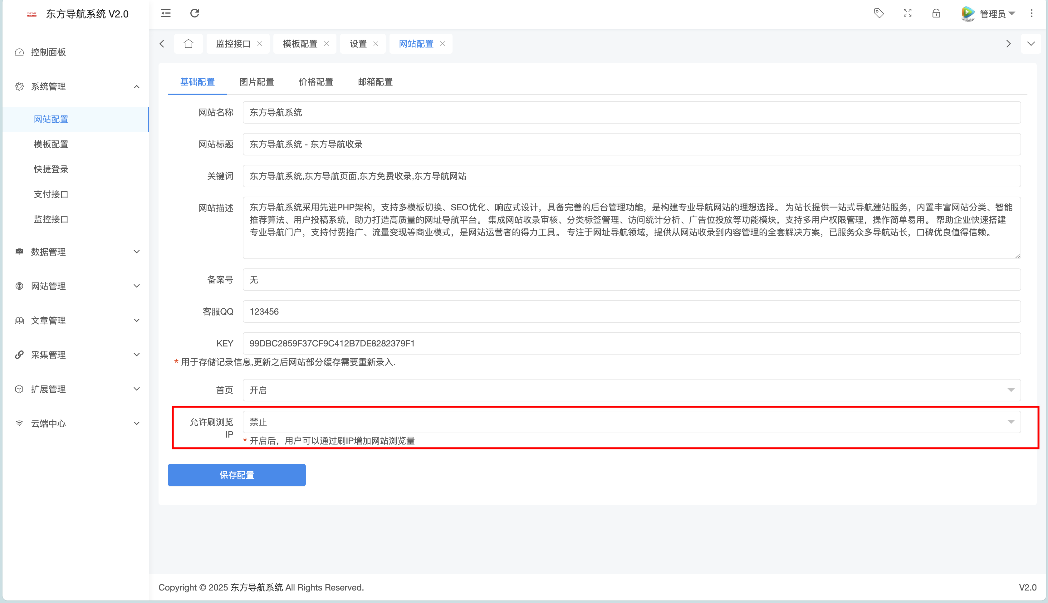Click the 文章管理 book icon
Image resolution: width=1048 pixels, height=603 pixels.
pos(19,320)
